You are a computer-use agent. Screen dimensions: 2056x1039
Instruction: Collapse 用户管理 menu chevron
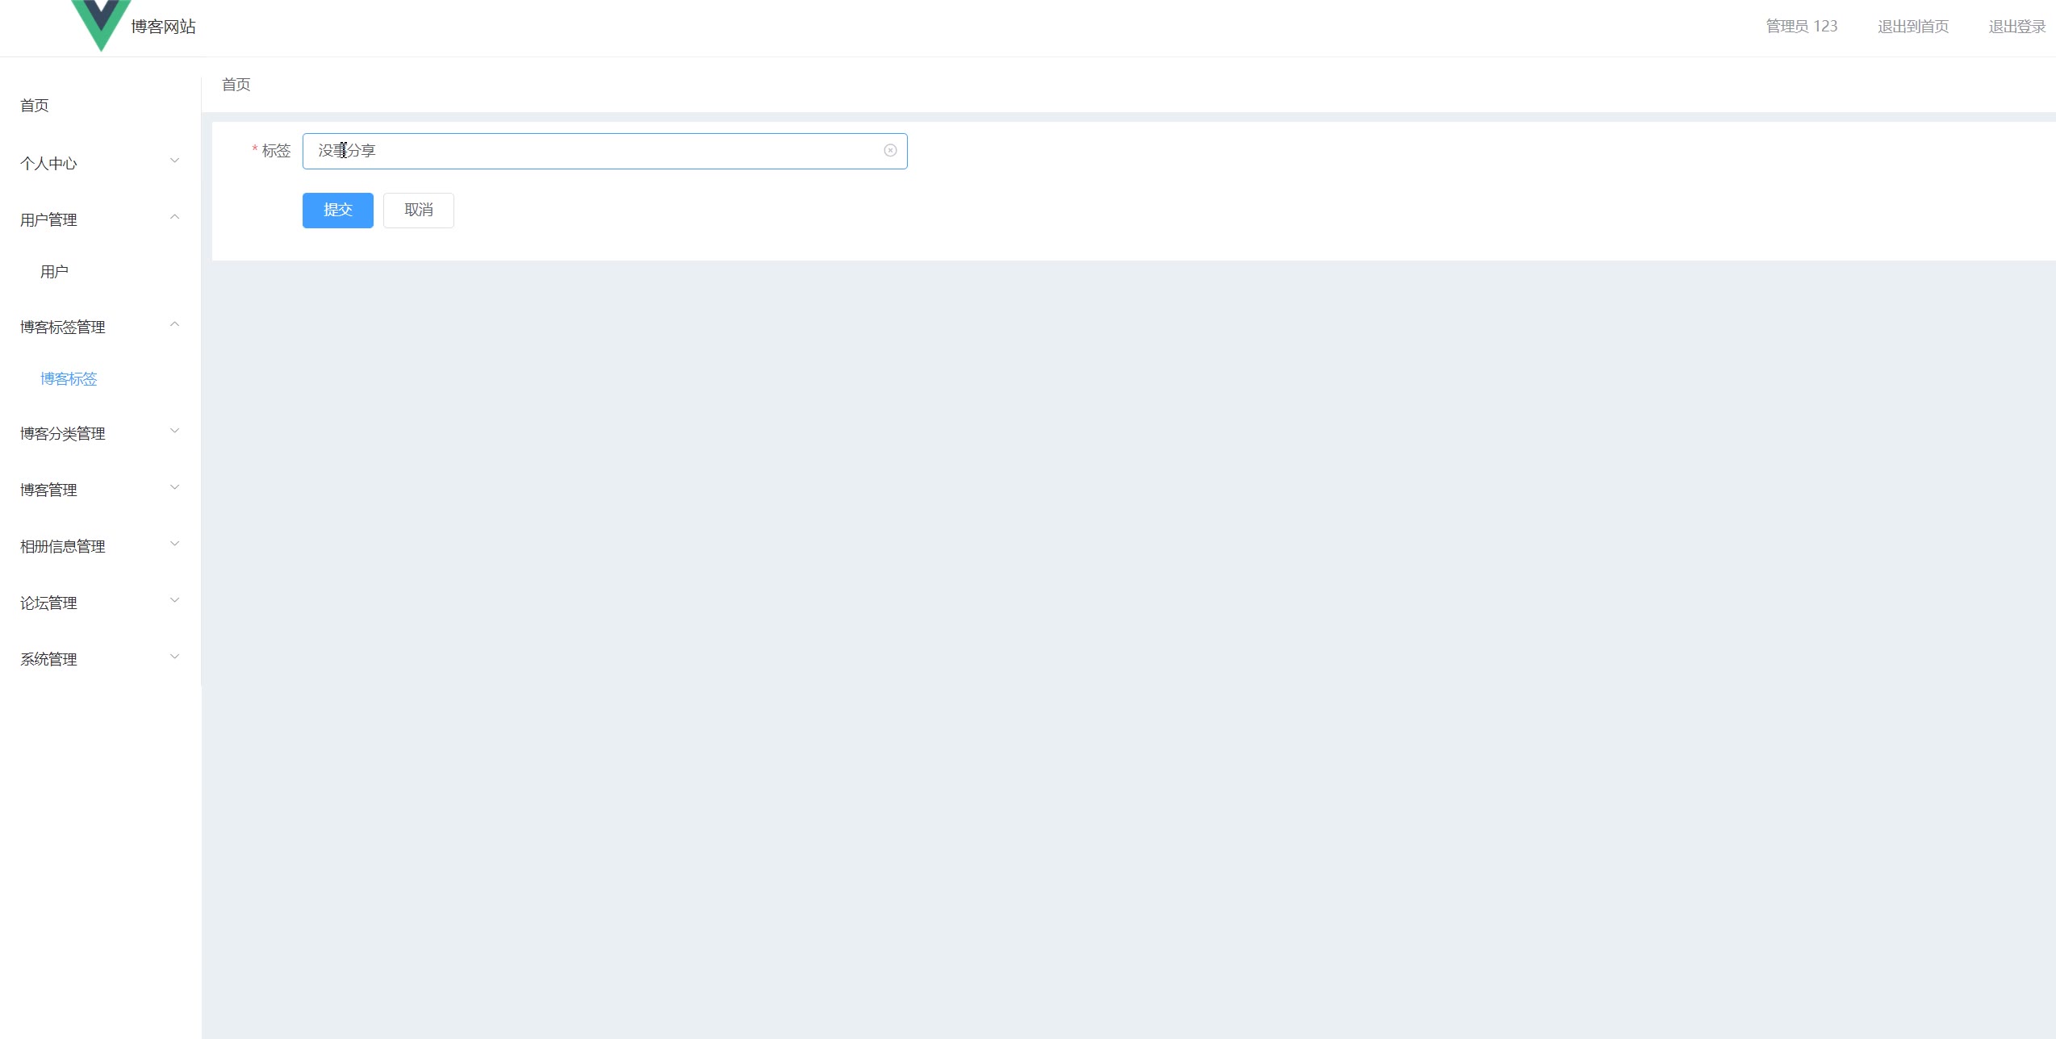pyautogui.click(x=174, y=217)
